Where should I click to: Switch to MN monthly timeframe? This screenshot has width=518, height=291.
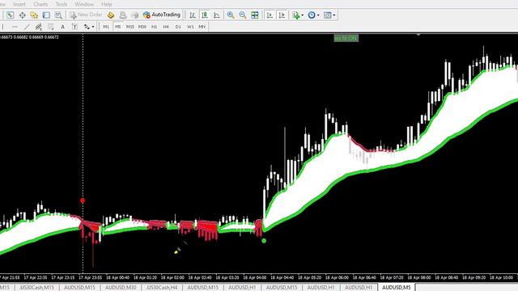pos(202,27)
